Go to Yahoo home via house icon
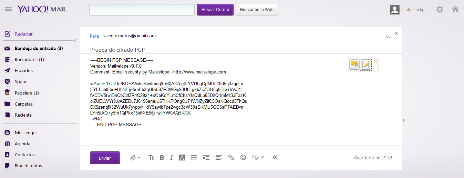Viewport: 464px width, 178px height. point(455,9)
